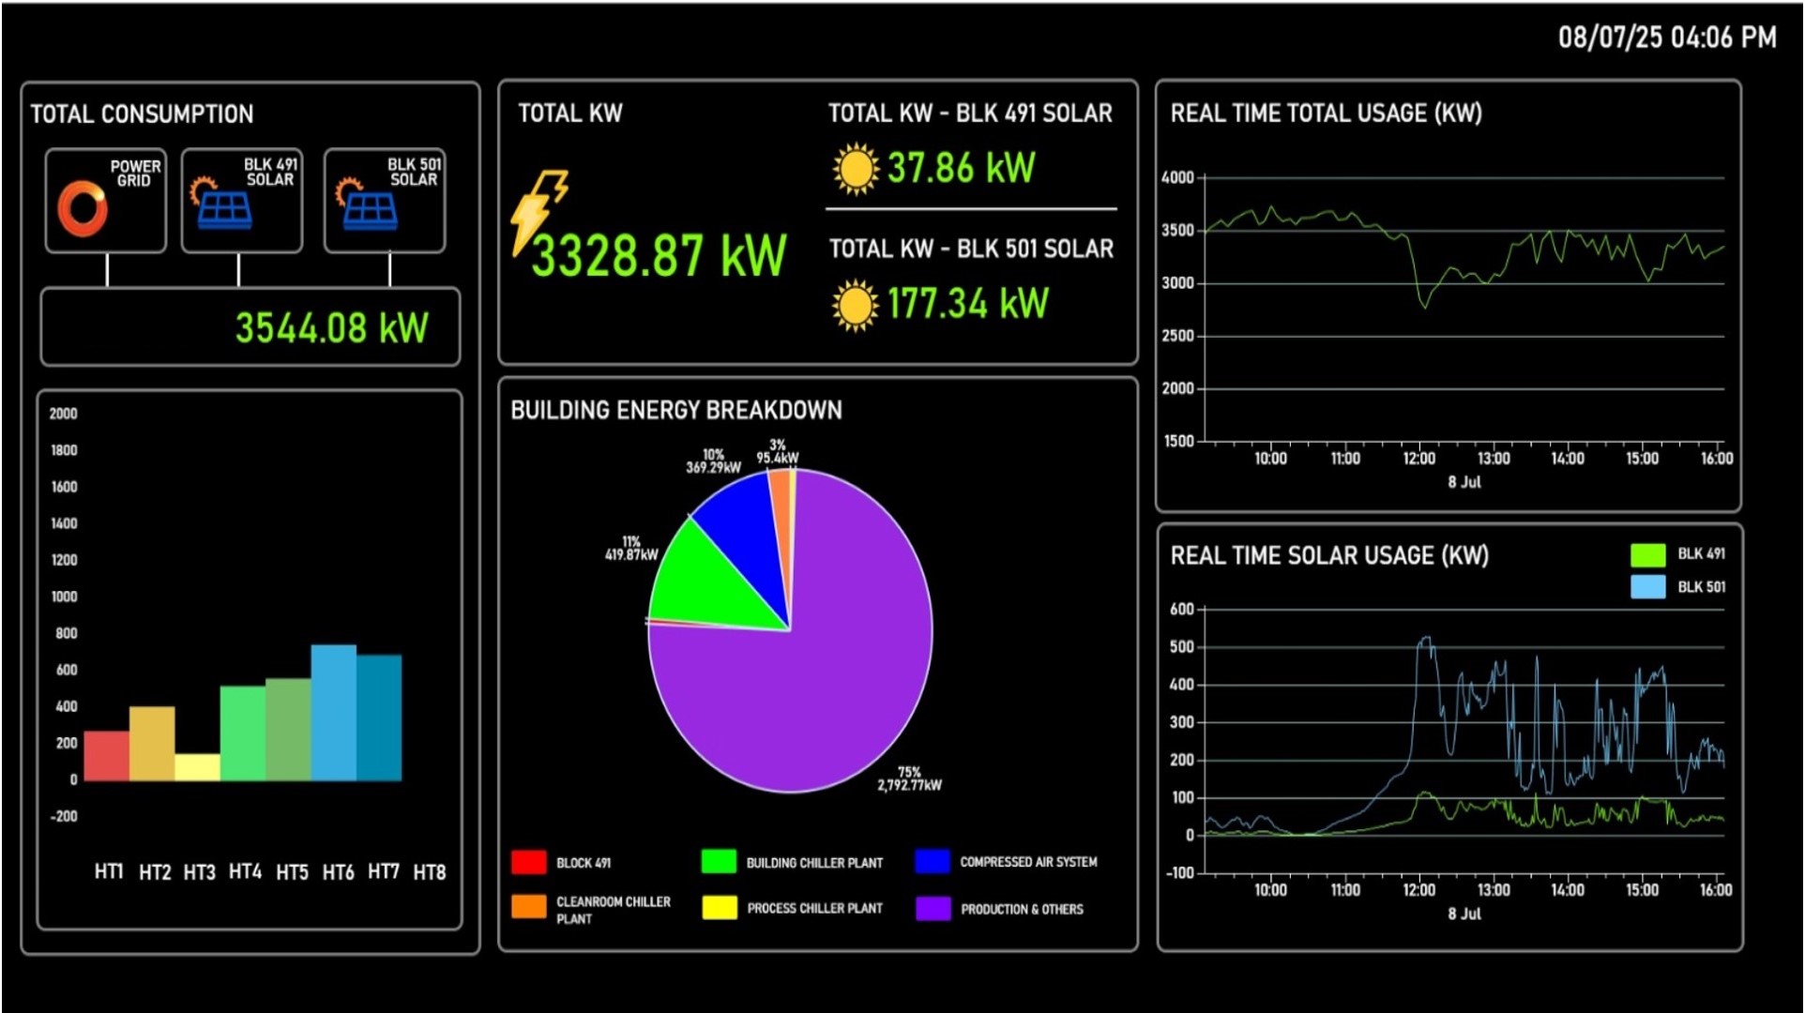Click the yellow HT3 bar
1805x1013 pixels.
tap(197, 767)
